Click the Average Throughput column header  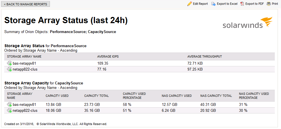point(205,56)
